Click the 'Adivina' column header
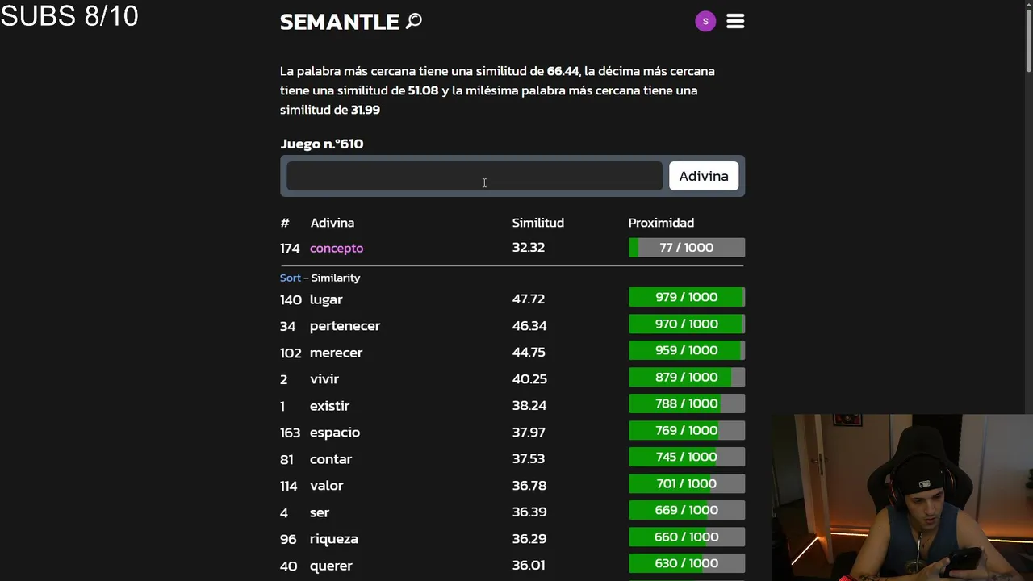 pyautogui.click(x=332, y=223)
